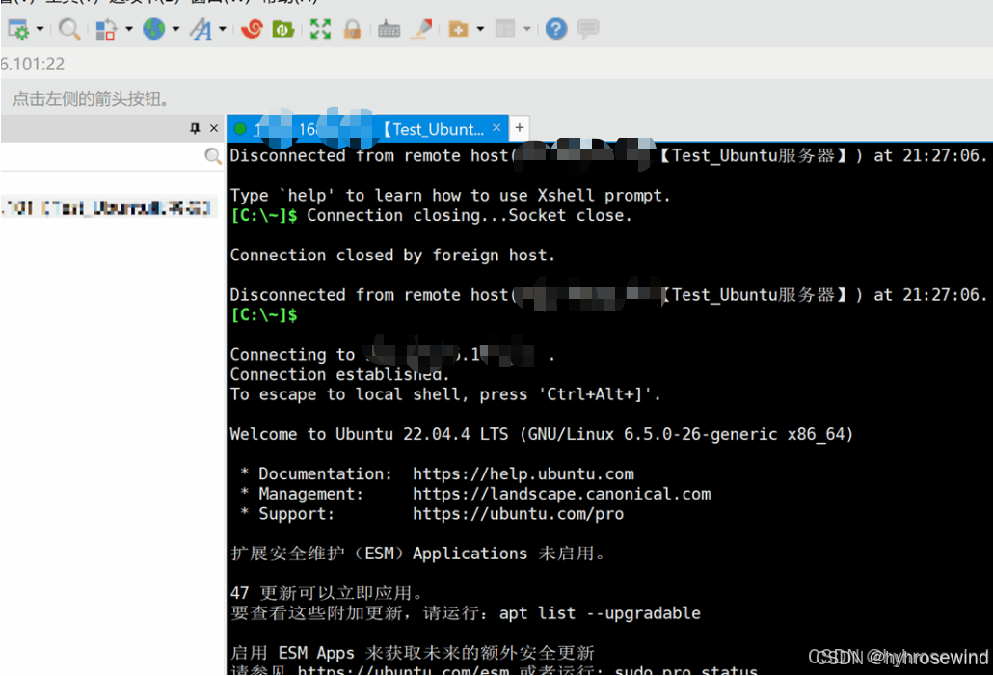
Task: Click the green connected status dot on tab
Action: (x=240, y=129)
